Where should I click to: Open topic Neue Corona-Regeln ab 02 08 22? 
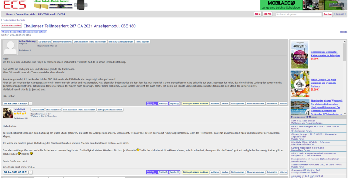point(315,128)
